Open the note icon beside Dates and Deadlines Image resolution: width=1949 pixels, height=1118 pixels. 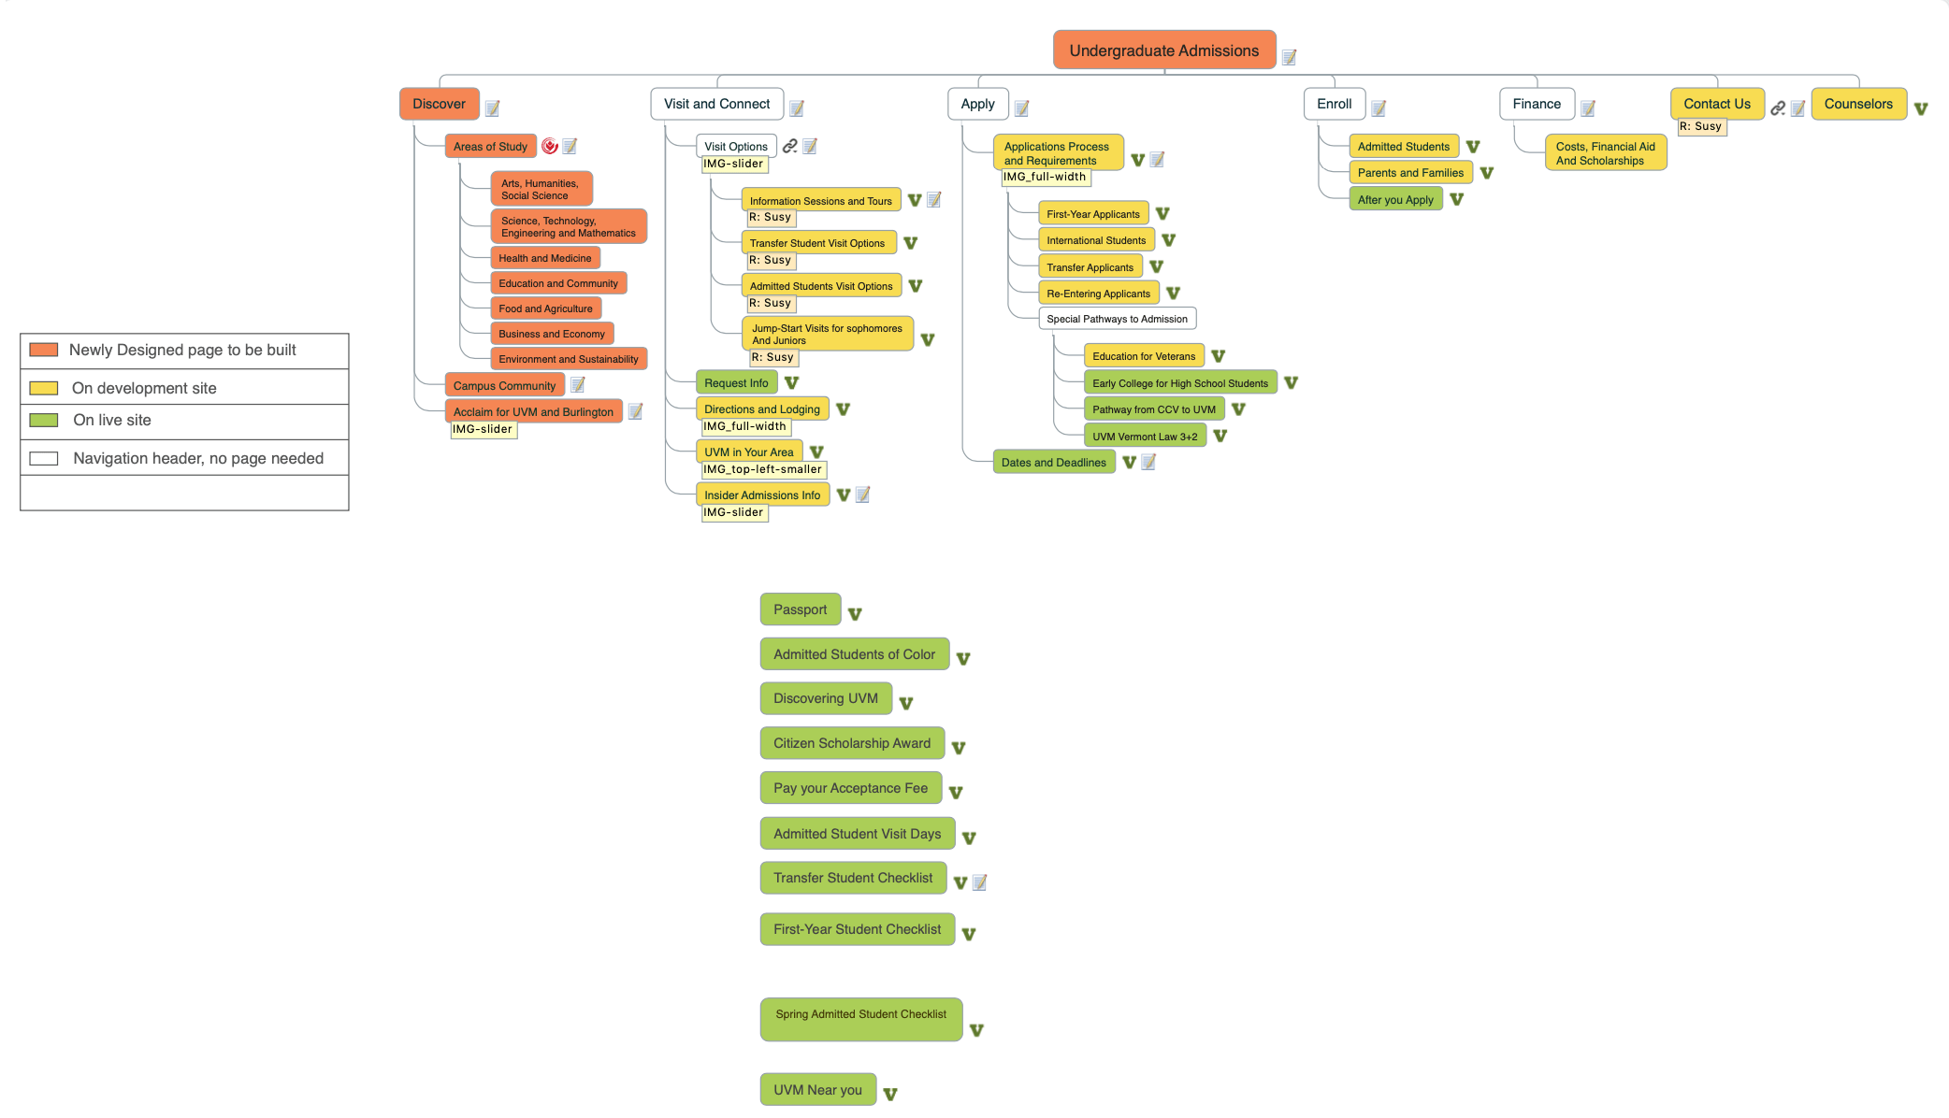coord(1148,462)
